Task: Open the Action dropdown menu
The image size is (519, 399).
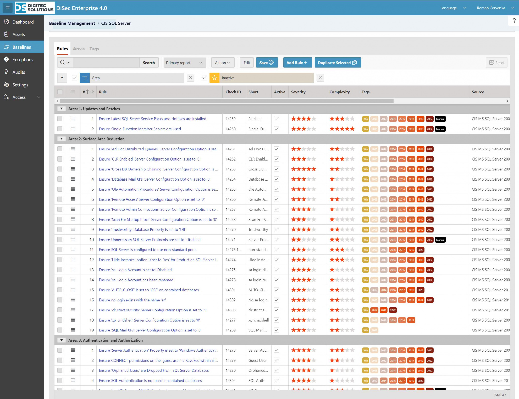Action: click(x=223, y=63)
